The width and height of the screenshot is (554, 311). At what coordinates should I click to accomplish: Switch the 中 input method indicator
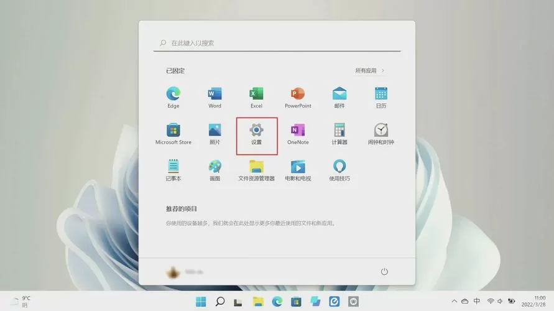(477, 301)
